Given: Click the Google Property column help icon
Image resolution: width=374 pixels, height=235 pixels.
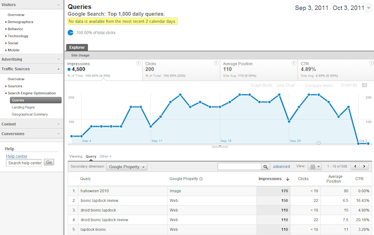Looking at the screenshot, I should [201, 179].
